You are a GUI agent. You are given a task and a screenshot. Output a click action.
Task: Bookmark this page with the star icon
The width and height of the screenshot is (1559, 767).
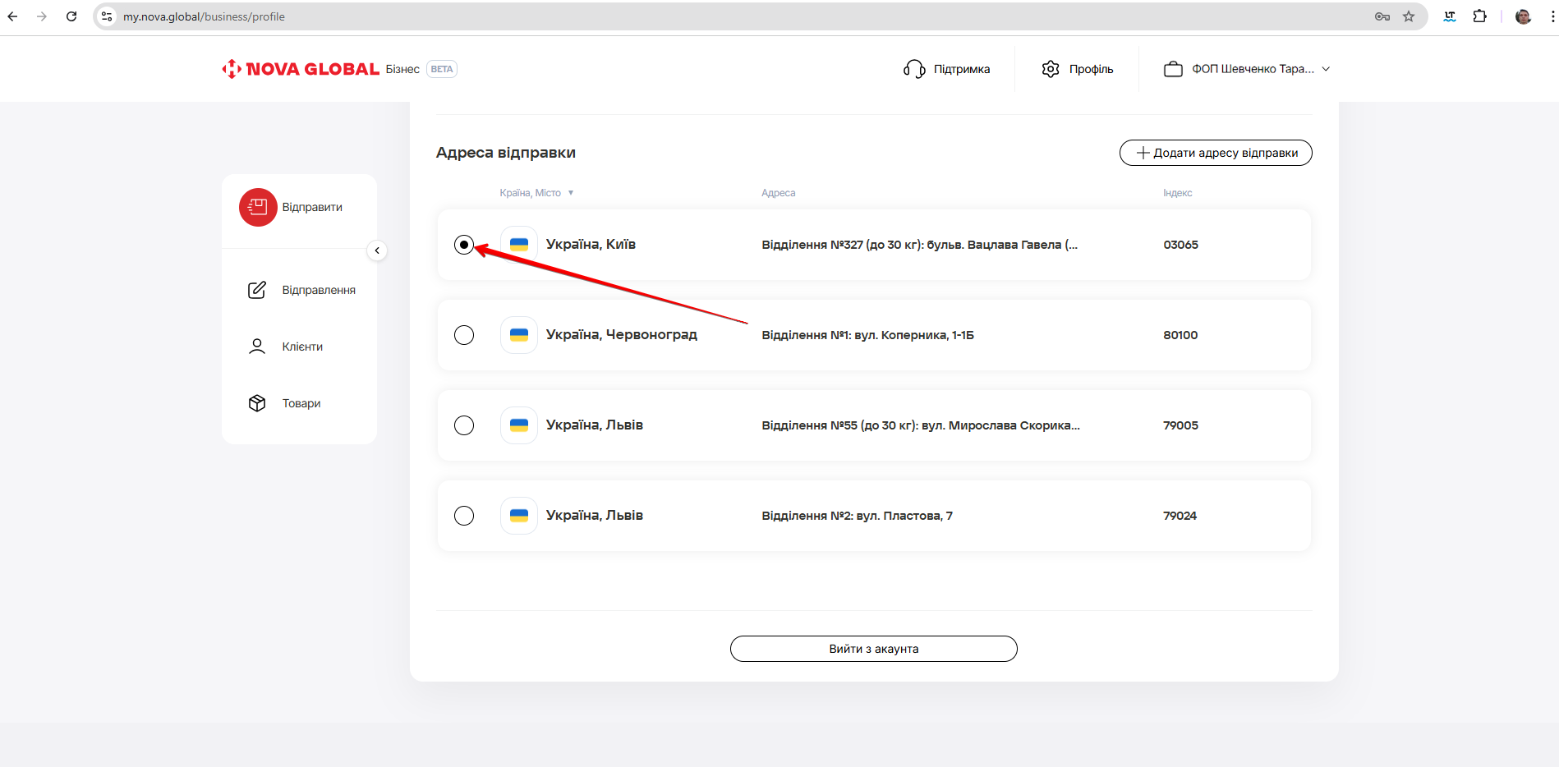point(1409,16)
